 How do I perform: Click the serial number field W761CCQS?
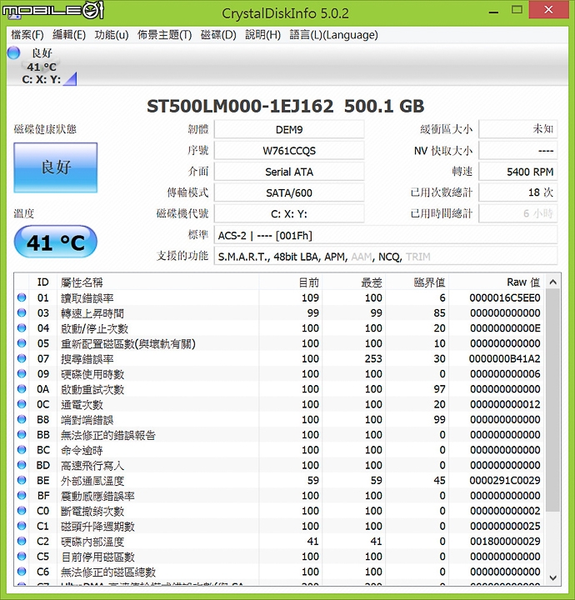(289, 150)
